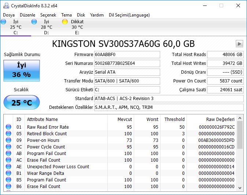
Task: Click status orb of Power-on Hours row
Action: [8, 140]
